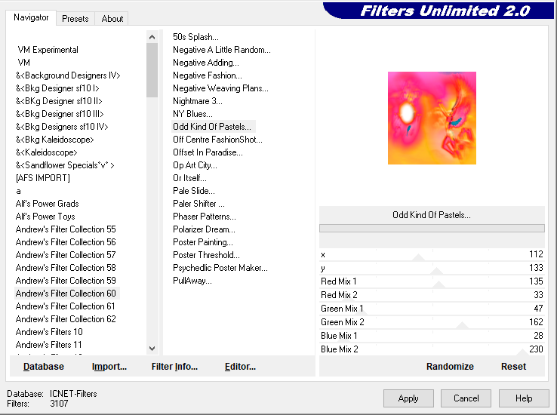
Task: Click Import to add filters
Action: (109, 367)
